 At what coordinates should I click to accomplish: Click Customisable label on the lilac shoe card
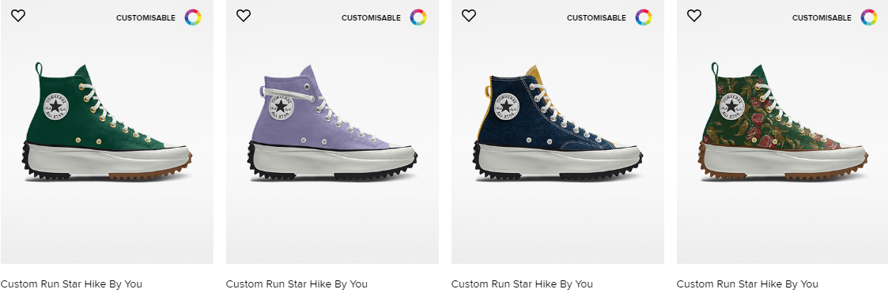pos(371,18)
